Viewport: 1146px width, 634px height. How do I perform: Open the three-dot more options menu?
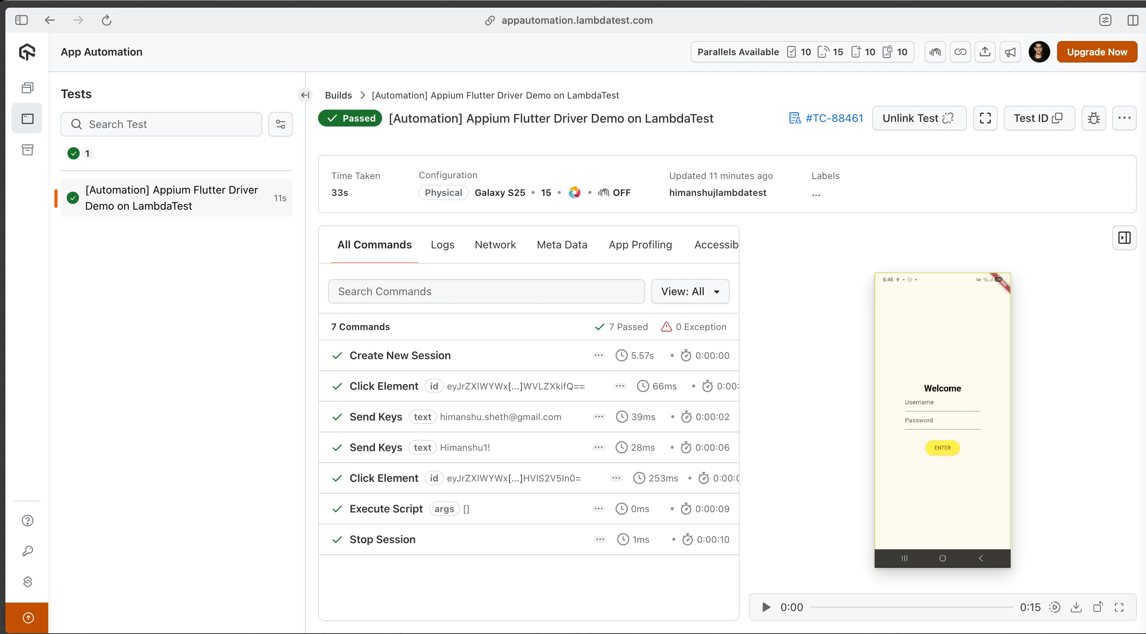[x=1124, y=118]
